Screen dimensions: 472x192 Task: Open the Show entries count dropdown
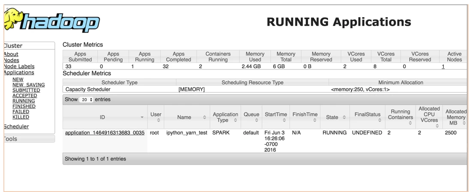pyautogui.click(x=86, y=99)
